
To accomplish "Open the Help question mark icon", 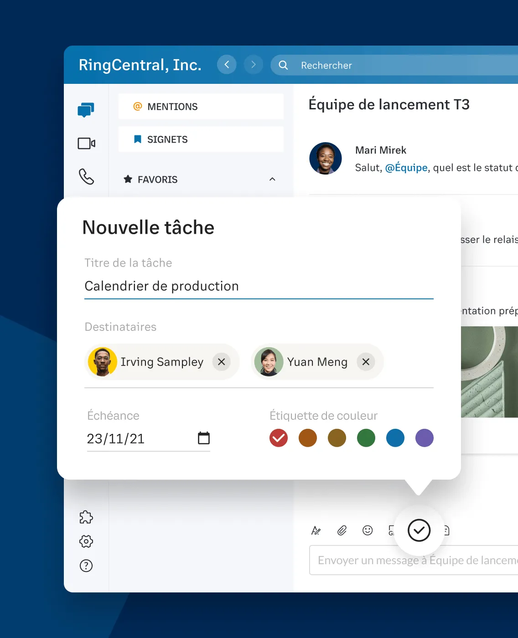I will [x=86, y=566].
